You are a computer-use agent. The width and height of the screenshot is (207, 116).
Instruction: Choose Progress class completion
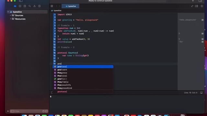83,73
